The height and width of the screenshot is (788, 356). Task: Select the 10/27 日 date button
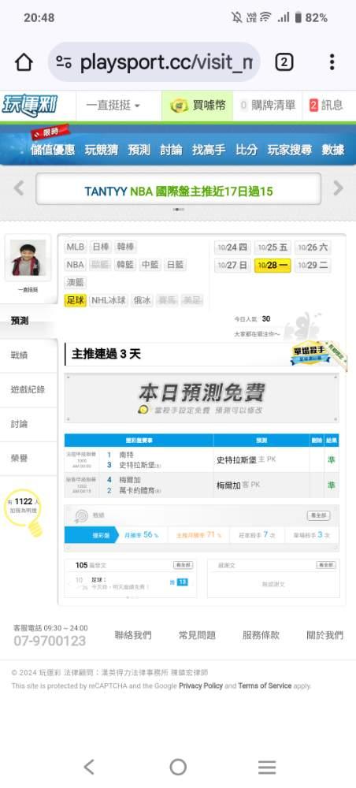pyautogui.click(x=232, y=266)
